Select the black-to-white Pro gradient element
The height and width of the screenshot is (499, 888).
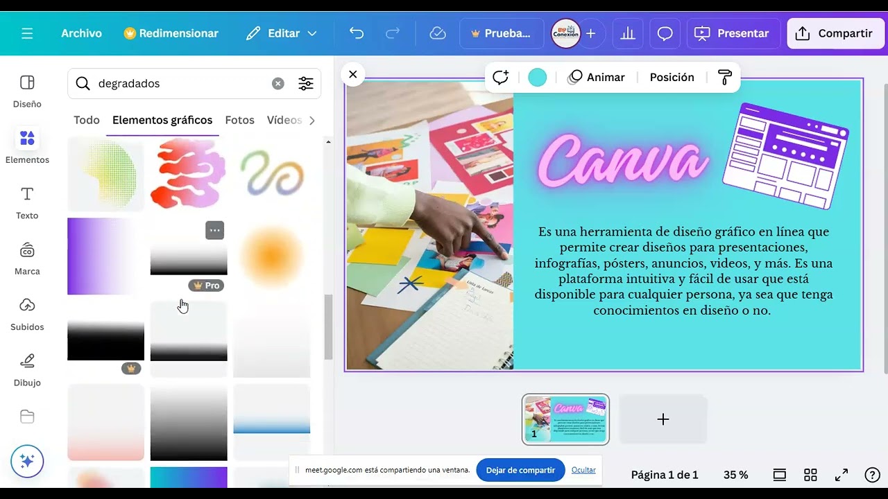(189, 256)
